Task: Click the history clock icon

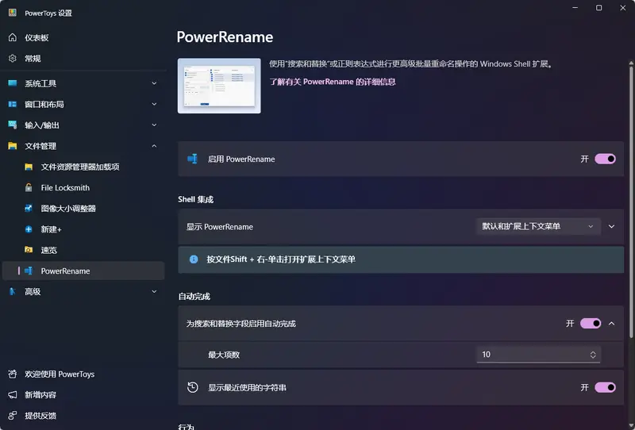Action: [193, 387]
